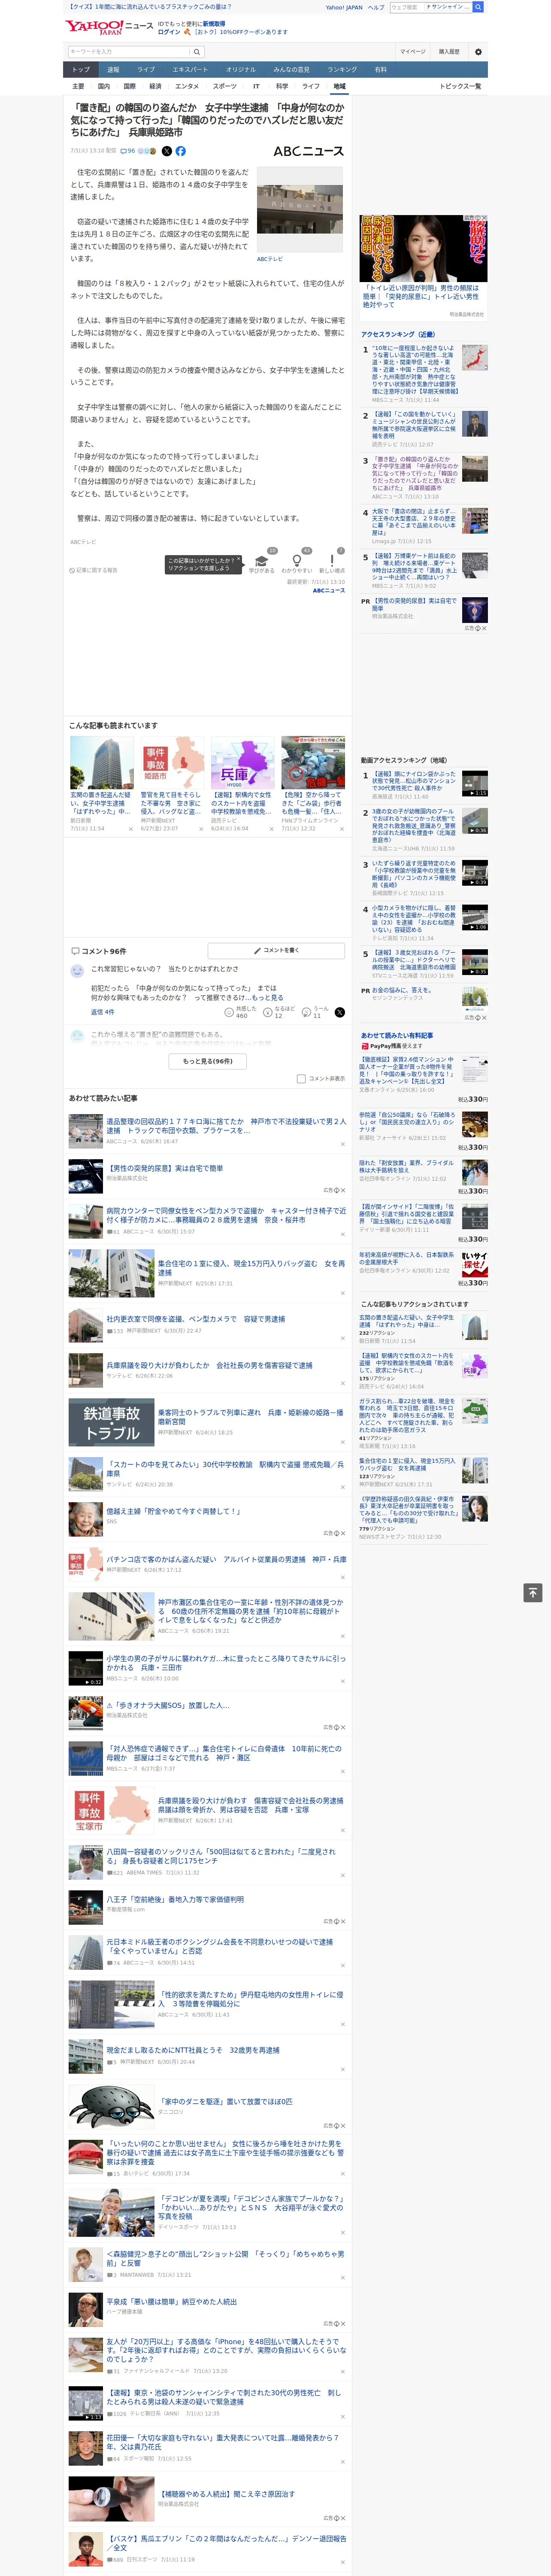This screenshot has width=551, height=2576.
Task: Open the 鉄道事故 トラブル article thumbnail
Action: tap(111, 1422)
